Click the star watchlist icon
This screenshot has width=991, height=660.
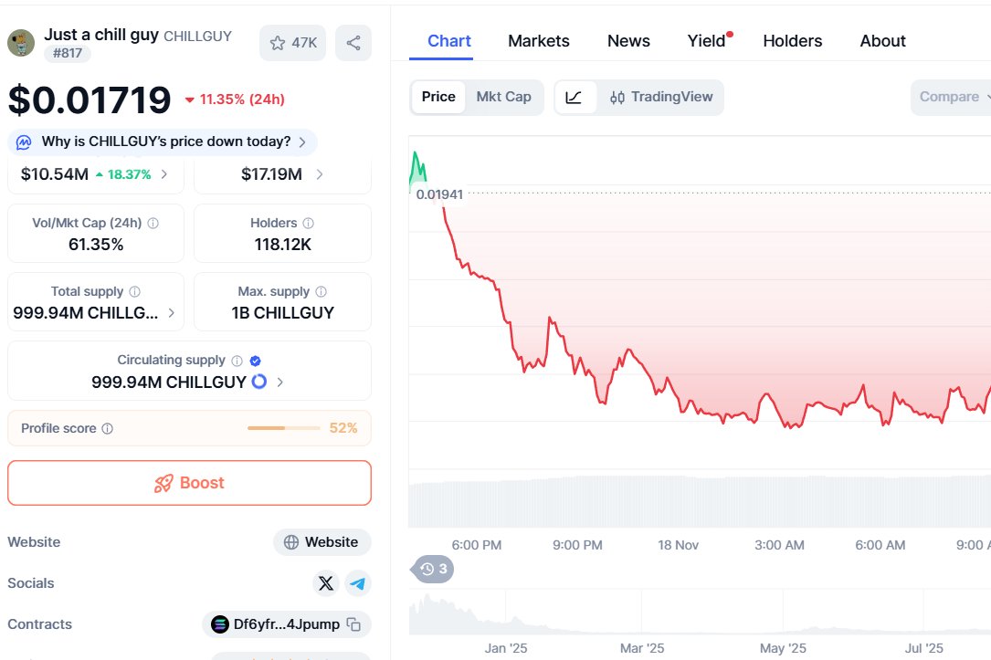tap(279, 43)
